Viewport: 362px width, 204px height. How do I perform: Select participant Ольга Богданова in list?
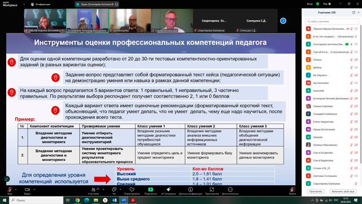pyautogui.click(x=332, y=152)
